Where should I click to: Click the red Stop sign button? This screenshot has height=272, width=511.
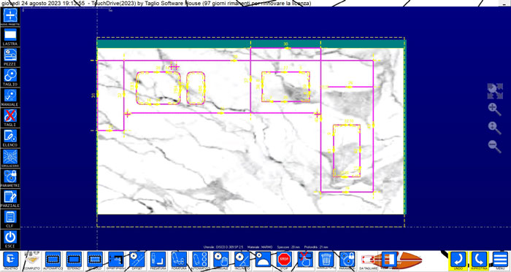point(285,260)
